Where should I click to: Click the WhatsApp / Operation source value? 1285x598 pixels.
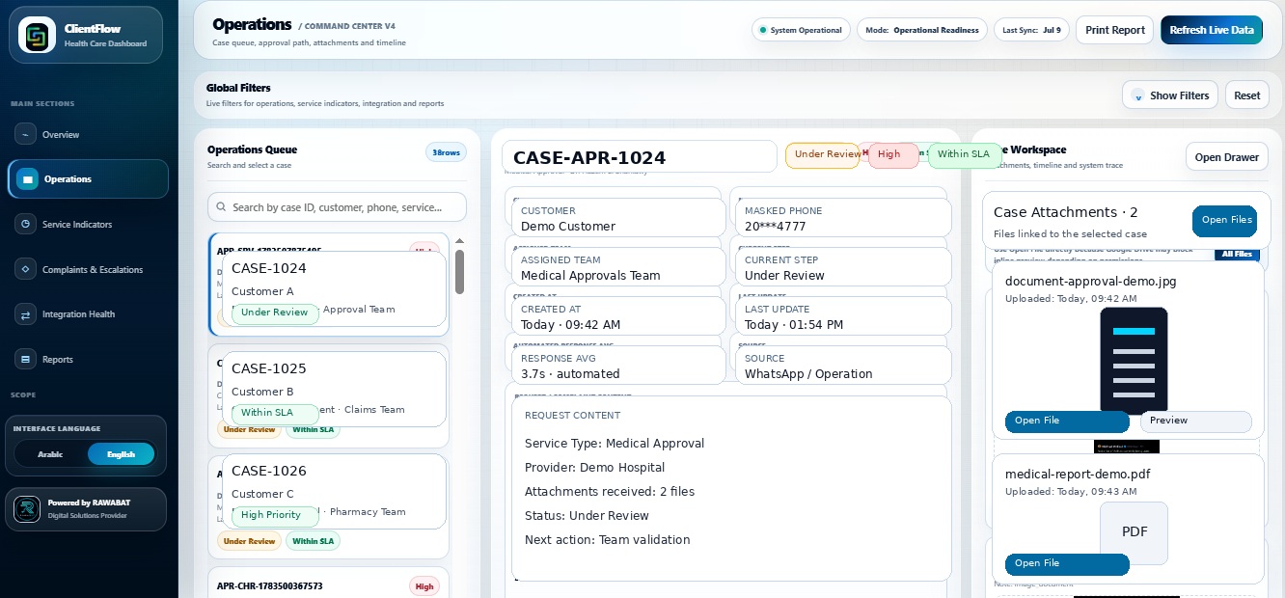pyautogui.click(x=808, y=374)
